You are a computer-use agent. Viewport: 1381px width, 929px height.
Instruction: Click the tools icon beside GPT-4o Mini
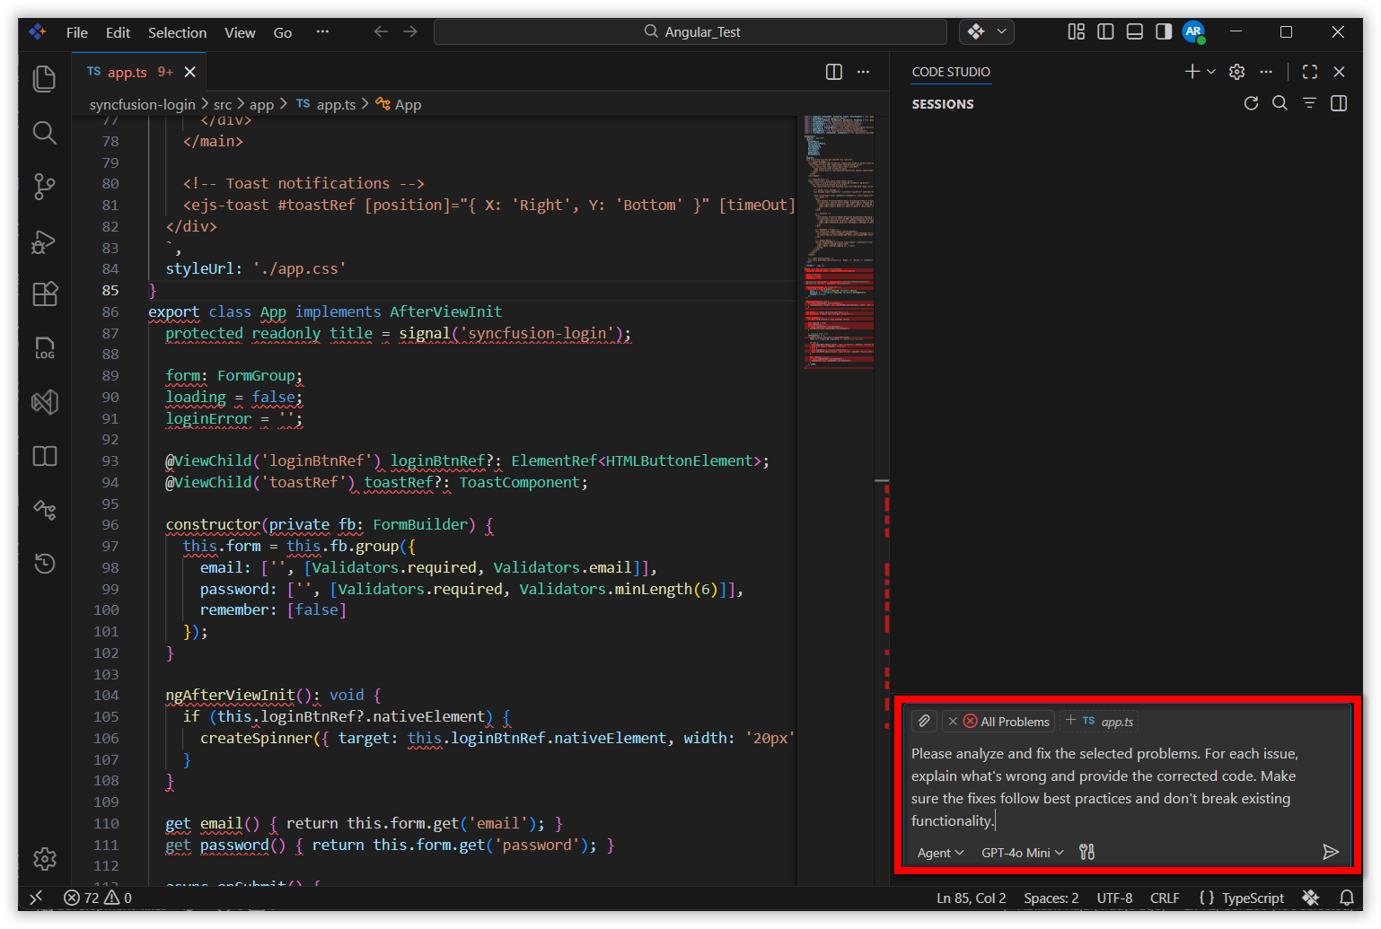coord(1086,851)
